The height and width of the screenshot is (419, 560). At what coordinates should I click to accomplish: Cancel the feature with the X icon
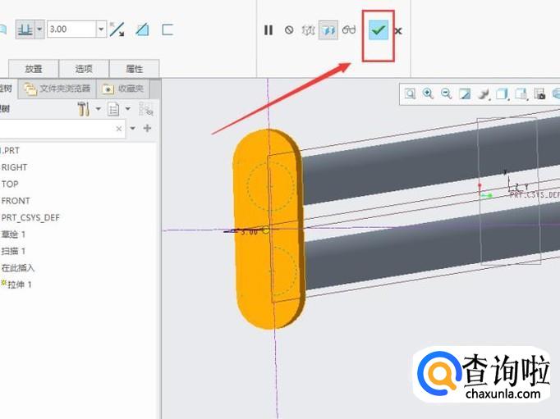[398, 31]
